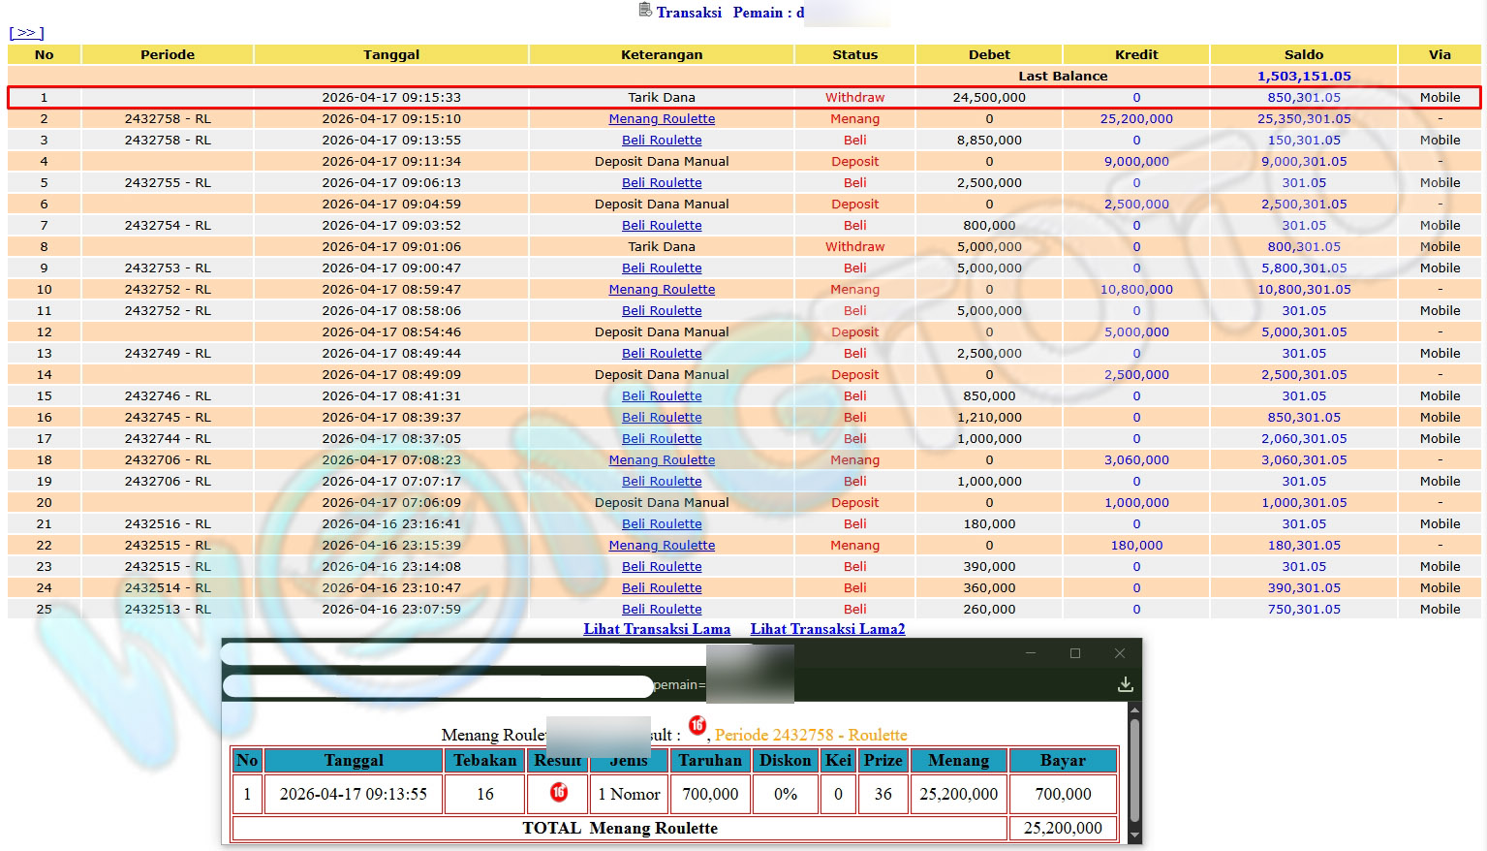Image resolution: width=1487 pixels, height=851 pixels.
Task: Click the popup address bar field
Action: pos(438,685)
